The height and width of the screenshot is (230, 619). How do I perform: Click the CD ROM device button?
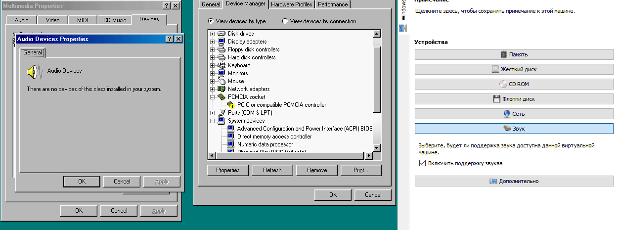coord(514,84)
